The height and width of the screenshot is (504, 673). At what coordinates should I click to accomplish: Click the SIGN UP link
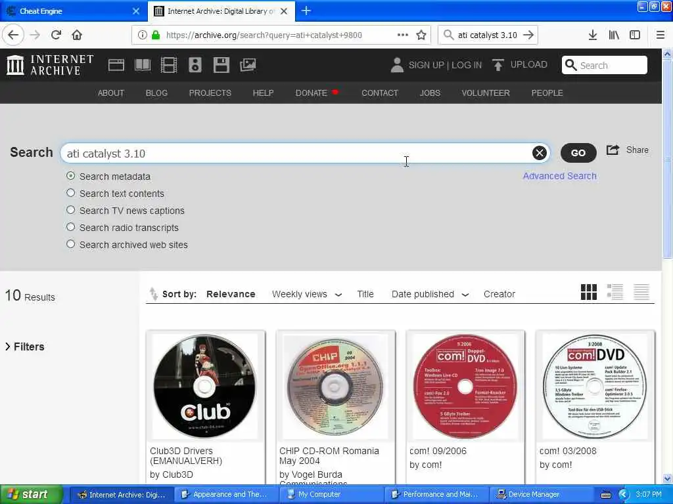pyautogui.click(x=426, y=65)
